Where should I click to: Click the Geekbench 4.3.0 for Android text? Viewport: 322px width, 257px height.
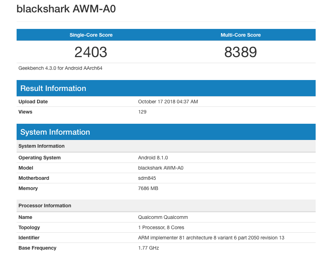pos(60,68)
